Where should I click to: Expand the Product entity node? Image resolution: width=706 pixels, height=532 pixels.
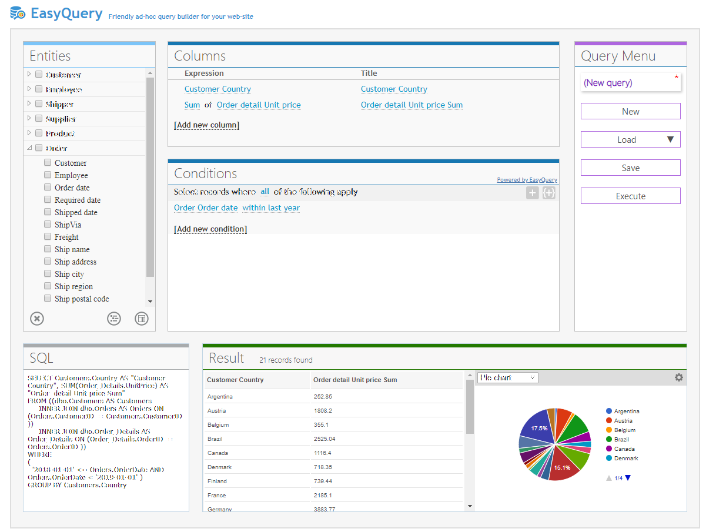pyautogui.click(x=29, y=133)
